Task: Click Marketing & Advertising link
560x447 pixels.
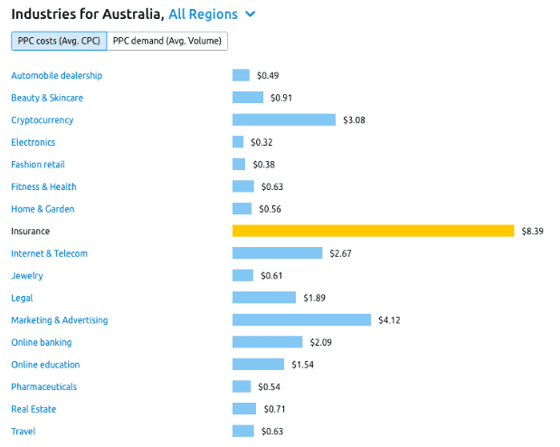Action: pyautogui.click(x=60, y=320)
